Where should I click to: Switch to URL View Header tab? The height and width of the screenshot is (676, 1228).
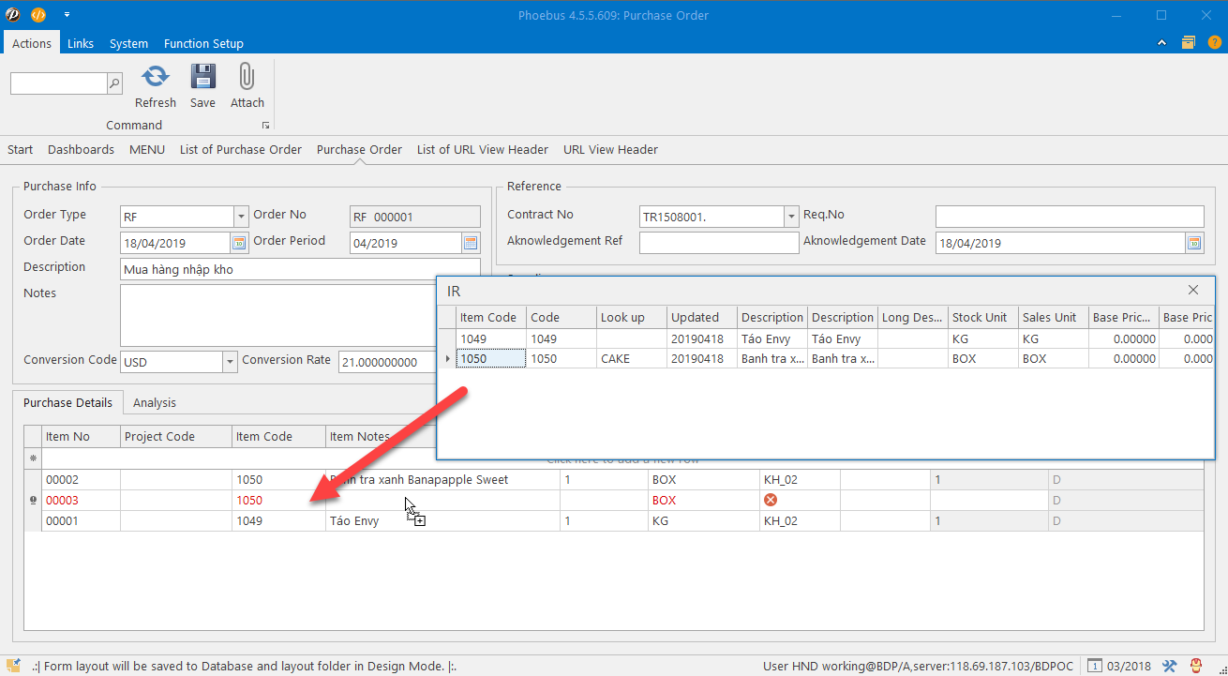point(610,149)
